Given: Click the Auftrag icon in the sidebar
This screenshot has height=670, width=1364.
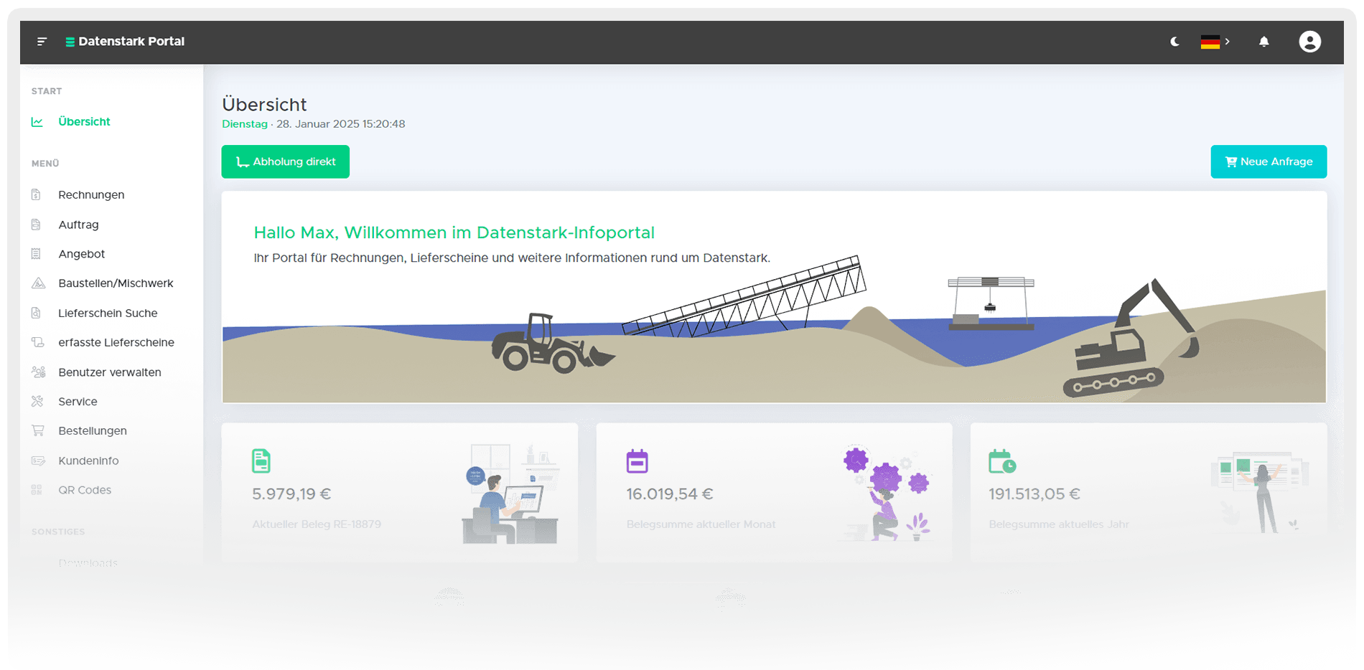Looking at the screenshot, I should point(36,225).
